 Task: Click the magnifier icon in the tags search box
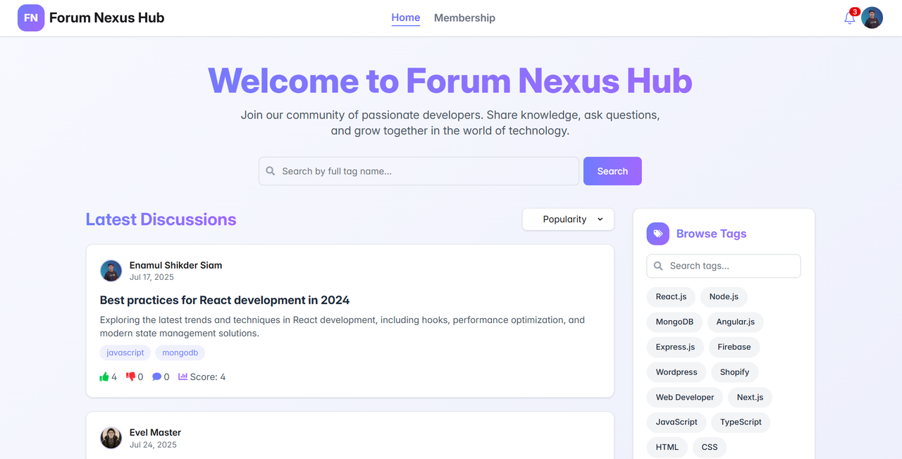(x=658, y=266)
